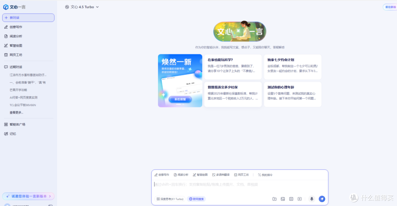Viewport: 397px width, 206px height.
Task: Choose 多语种翻译 in the input box toolbar
Action: point(221,175)
